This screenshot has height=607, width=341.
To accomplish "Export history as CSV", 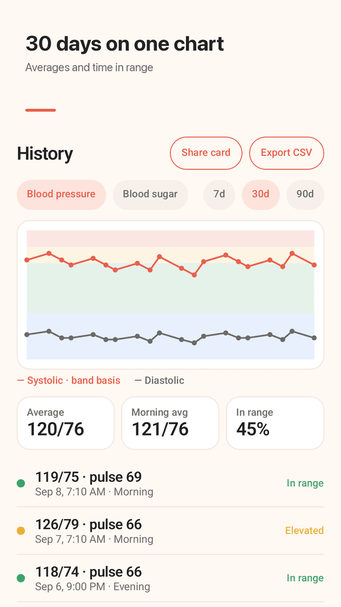I will pyautogui.click(x=287, y=153).
